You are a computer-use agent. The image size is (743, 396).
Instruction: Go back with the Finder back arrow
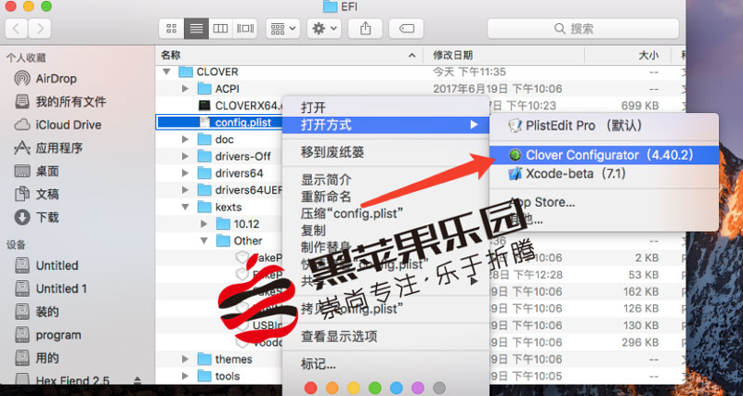[x=17, y=29]
